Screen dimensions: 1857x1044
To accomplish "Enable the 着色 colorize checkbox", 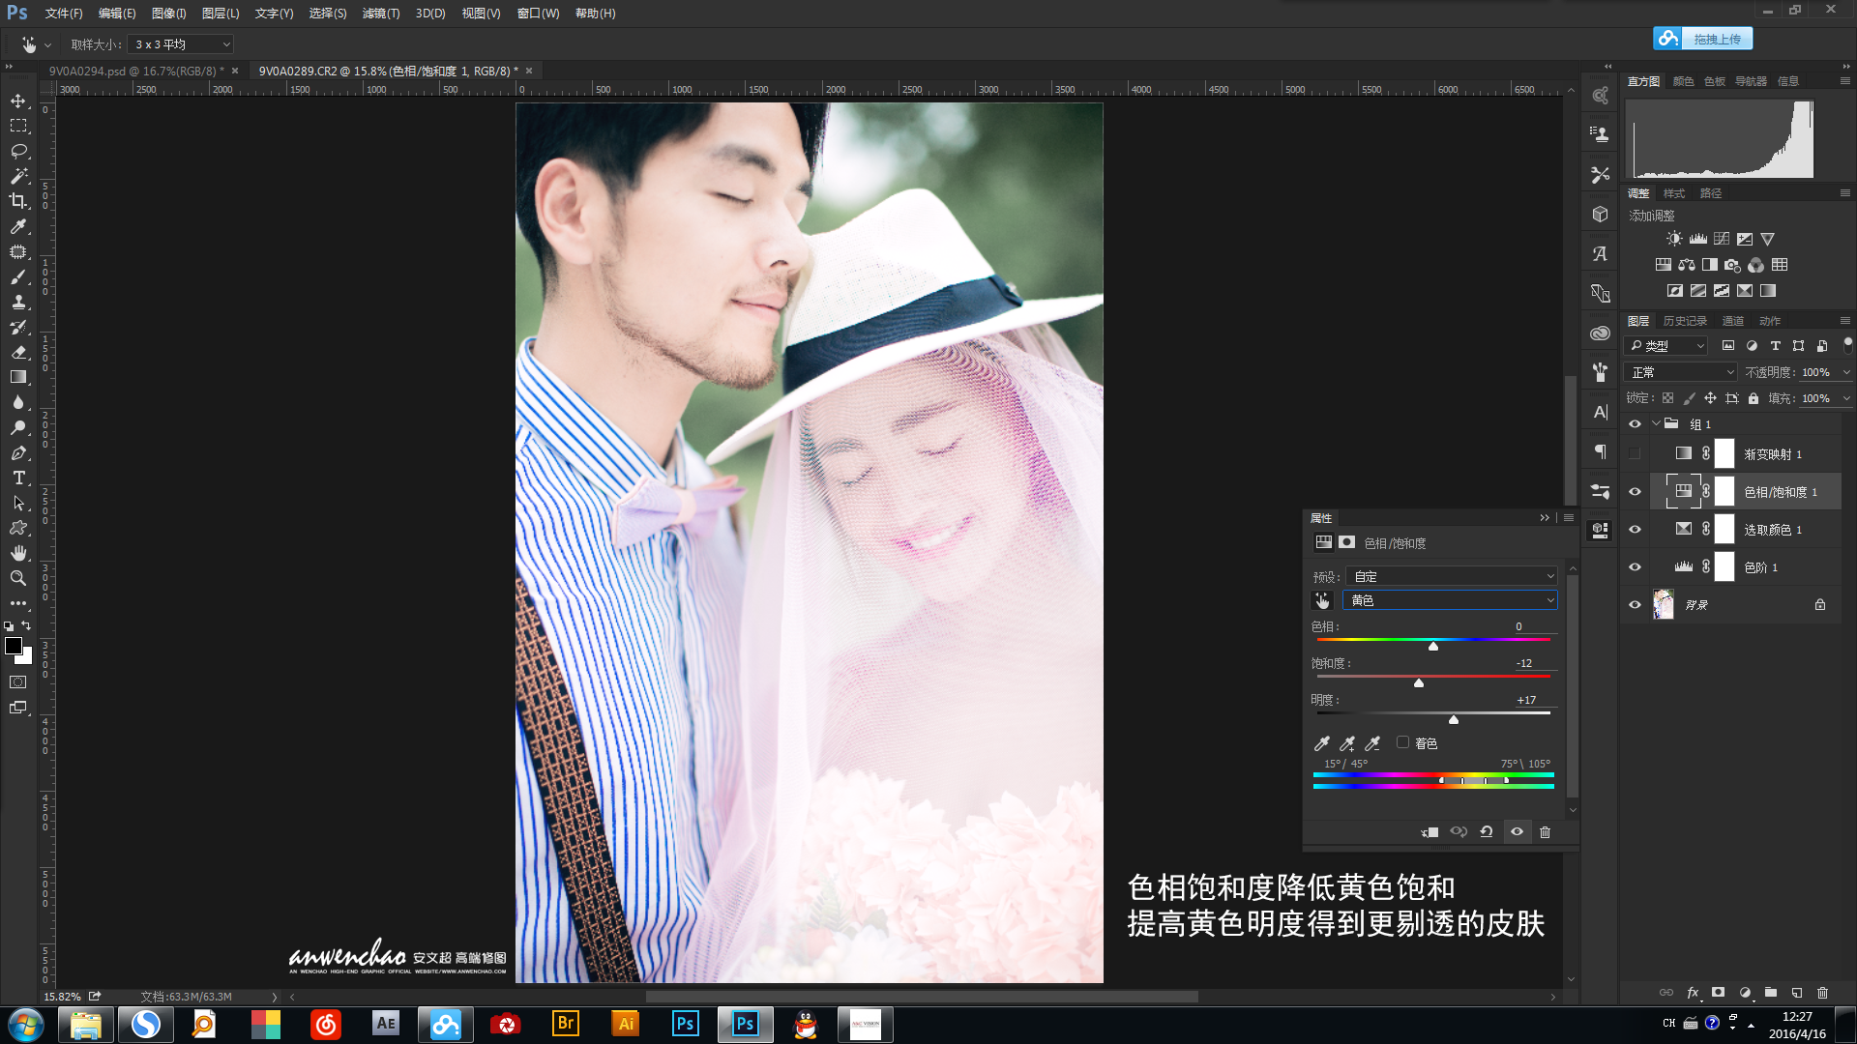I will [1402, 742].
